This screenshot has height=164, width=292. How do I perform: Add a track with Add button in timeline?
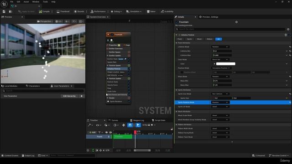[92, 133]
